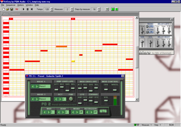The width and height of the screenshot is (181, 127).
Task: Decrease Tempo with down spinner arrow
Action: (x=52, y=10)
